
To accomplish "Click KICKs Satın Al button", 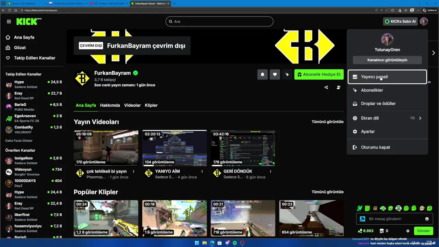I will 400,21.
